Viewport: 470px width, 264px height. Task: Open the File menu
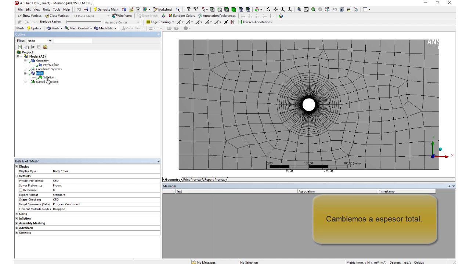(x=20, y=10)
